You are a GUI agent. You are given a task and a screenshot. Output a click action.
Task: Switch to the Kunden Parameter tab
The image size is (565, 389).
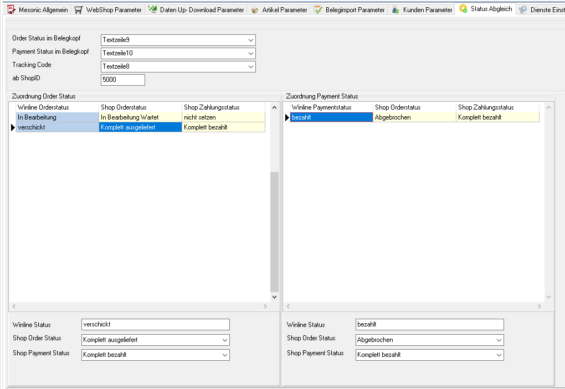click(x=427, y=10)
